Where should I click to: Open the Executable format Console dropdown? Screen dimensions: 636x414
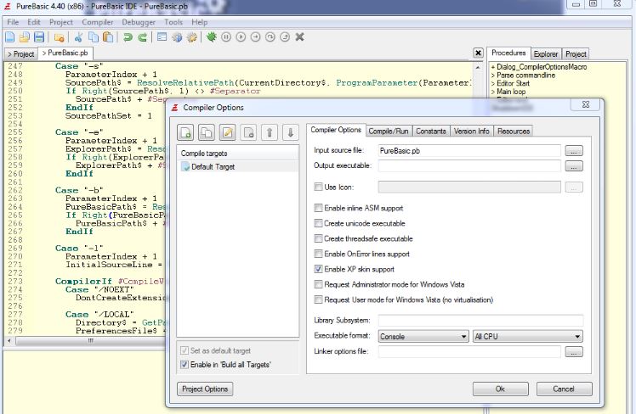pos(423,336)
